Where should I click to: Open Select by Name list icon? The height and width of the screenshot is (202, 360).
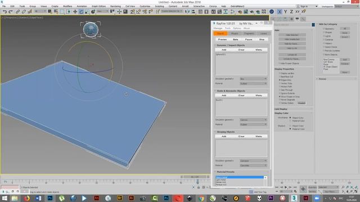click(56, 11)
